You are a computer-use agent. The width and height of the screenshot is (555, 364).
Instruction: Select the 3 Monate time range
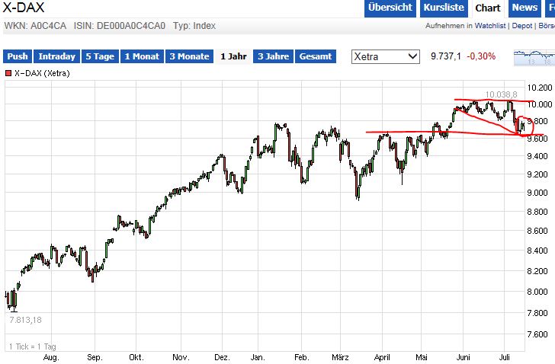[189, 56]
